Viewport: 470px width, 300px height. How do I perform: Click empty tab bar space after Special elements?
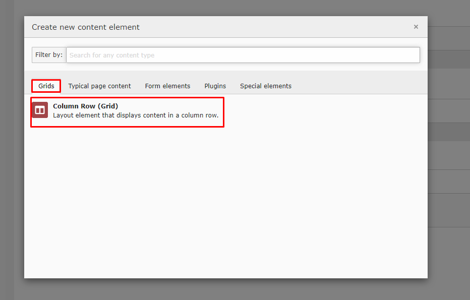358,86
